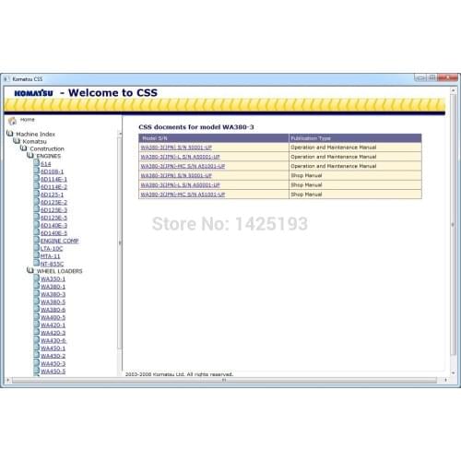The width and height of the screenshot is (461, 461).
Task: Click the document icon beside NT-855C
Action: point(37,263)
